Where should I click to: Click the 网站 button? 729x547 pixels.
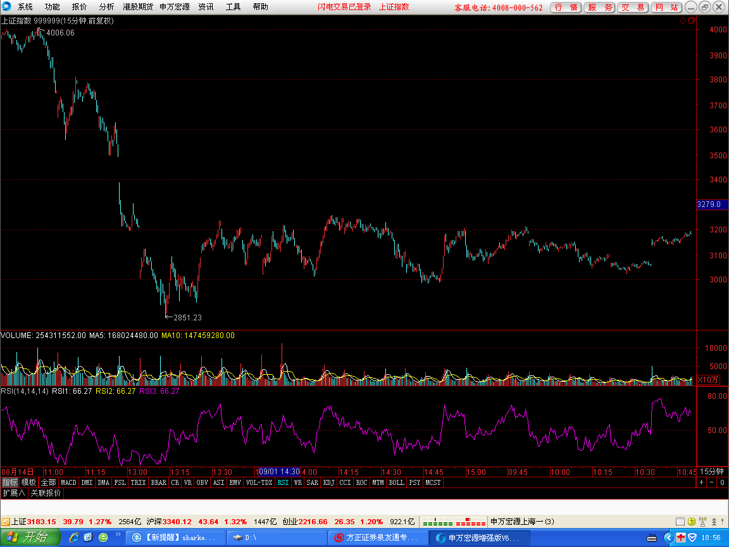click(x=667, y=7)
